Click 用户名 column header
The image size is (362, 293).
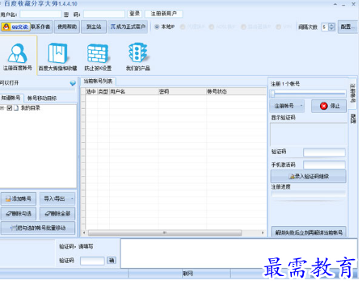pos(134,92)
